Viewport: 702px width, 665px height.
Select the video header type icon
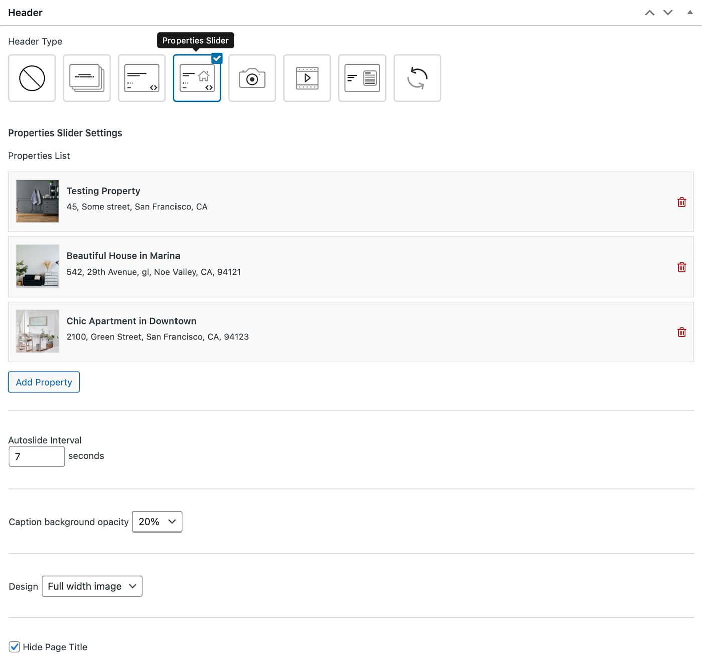click(x=307, y=78)
